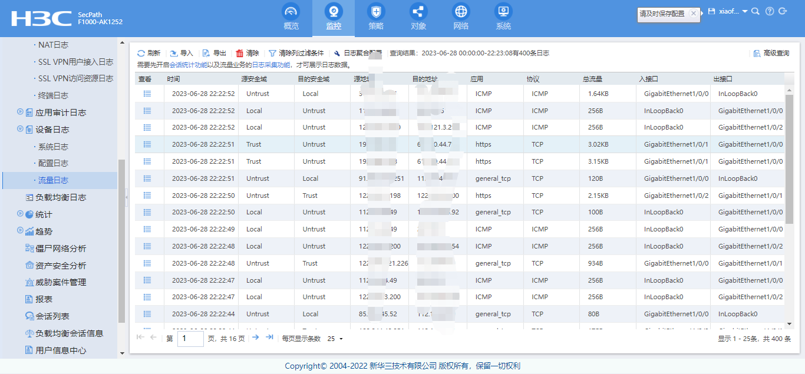Click the 刷新 refresh icon

141,53
